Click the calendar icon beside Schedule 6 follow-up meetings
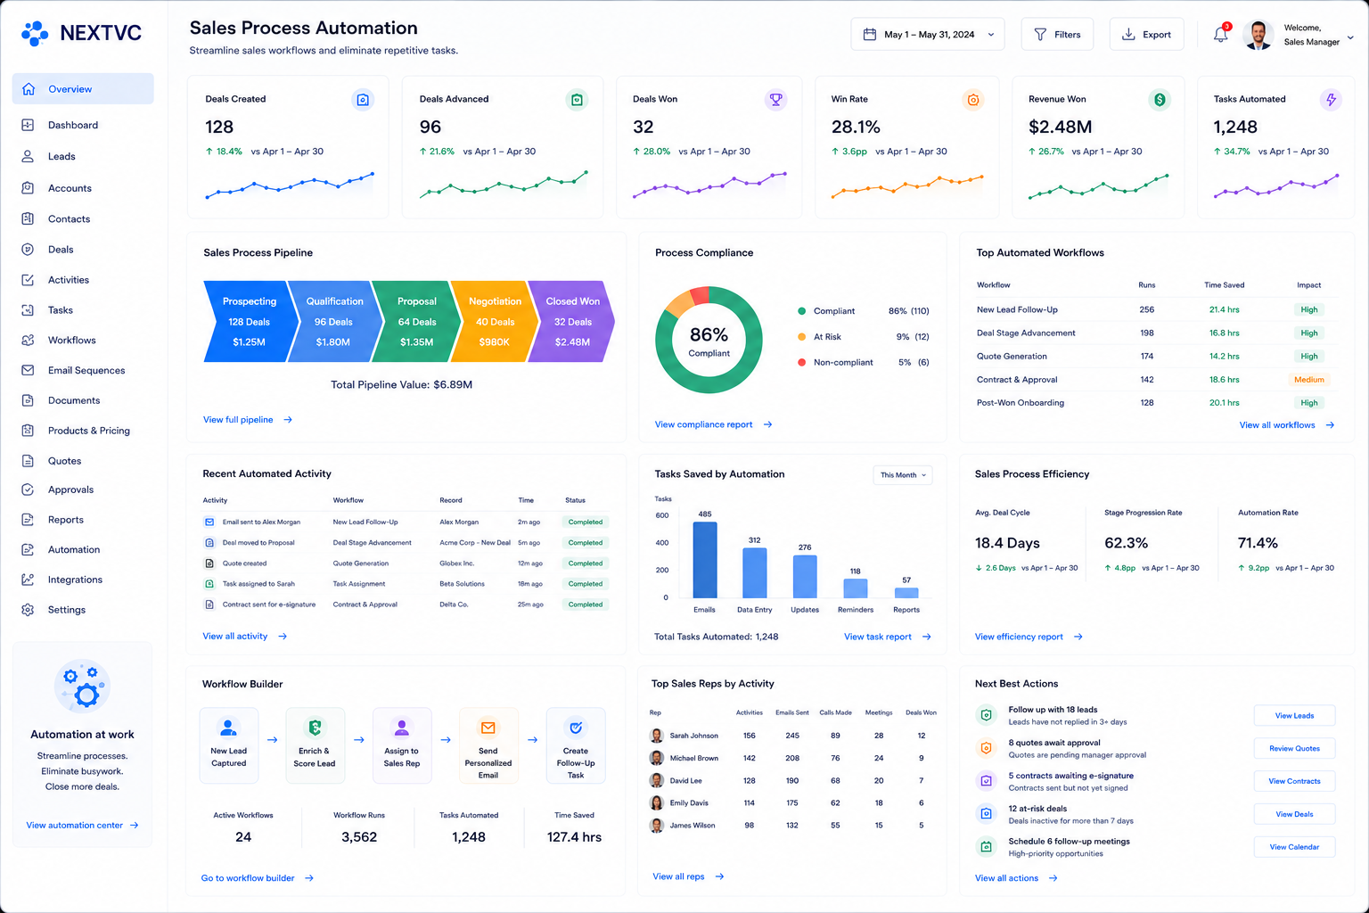Image resolution: width=1369 pixels, height=913 pixels. 987,847
